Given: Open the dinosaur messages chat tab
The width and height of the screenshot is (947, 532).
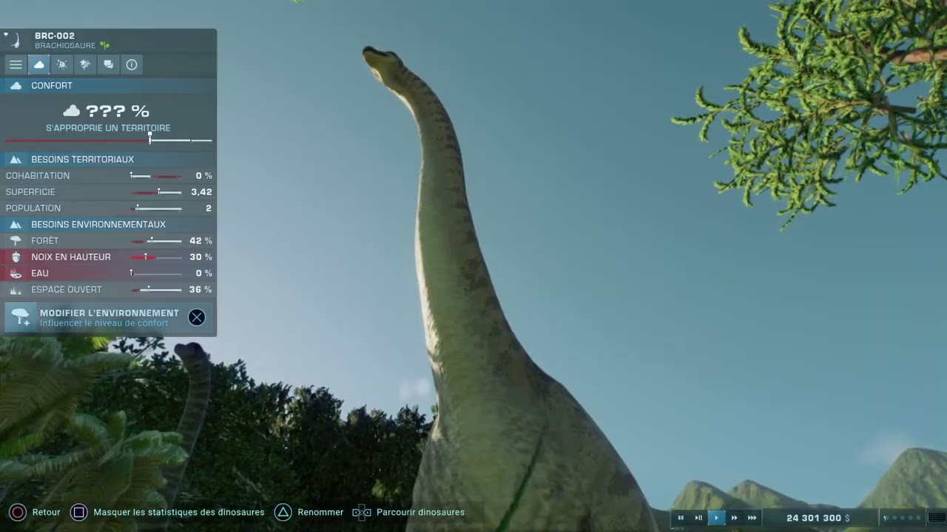Looking at the screenshot, I should click(x=109, y=64).
